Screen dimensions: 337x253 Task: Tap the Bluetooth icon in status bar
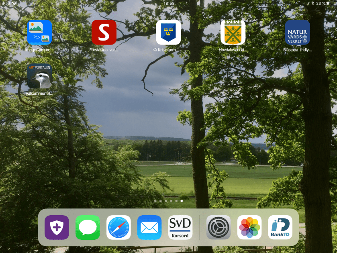(x=313, y=3)
